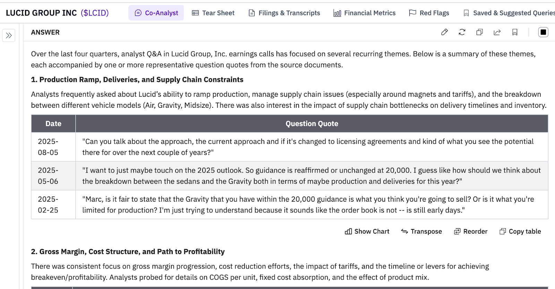Expand the collapsed sidebar with chevrons icon
Screen dimensions: 555x289
(9, 35)
